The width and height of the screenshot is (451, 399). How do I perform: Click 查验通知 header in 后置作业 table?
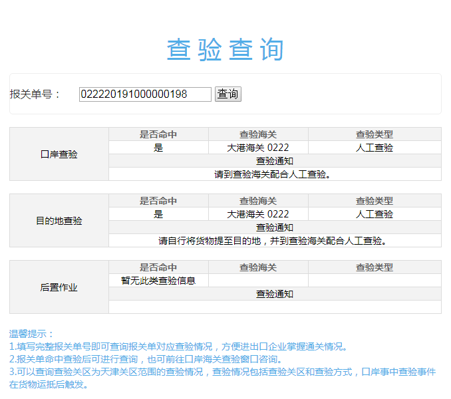coord(275,294)
